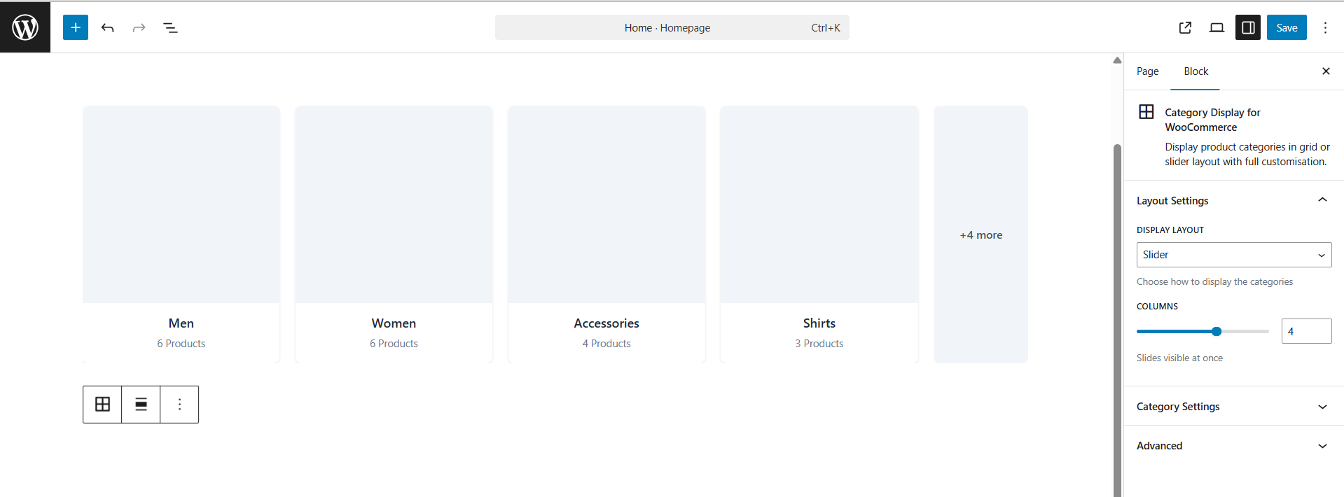Click the Columns number input field

coord(1306,331)
